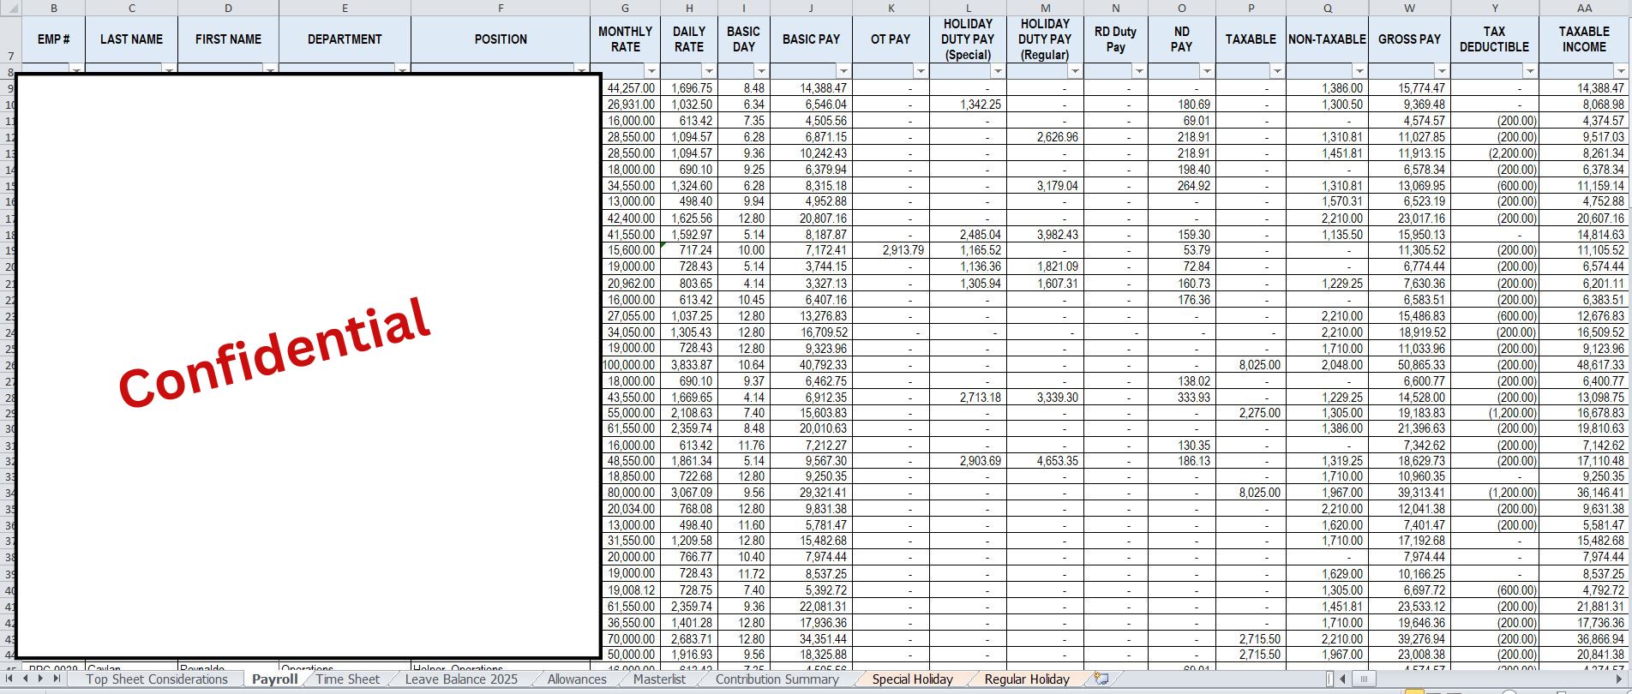Open Contribution Summary sheet tab
This screenshot has height=694, width=1632.
pyautogui.click(x=777, y=679)
